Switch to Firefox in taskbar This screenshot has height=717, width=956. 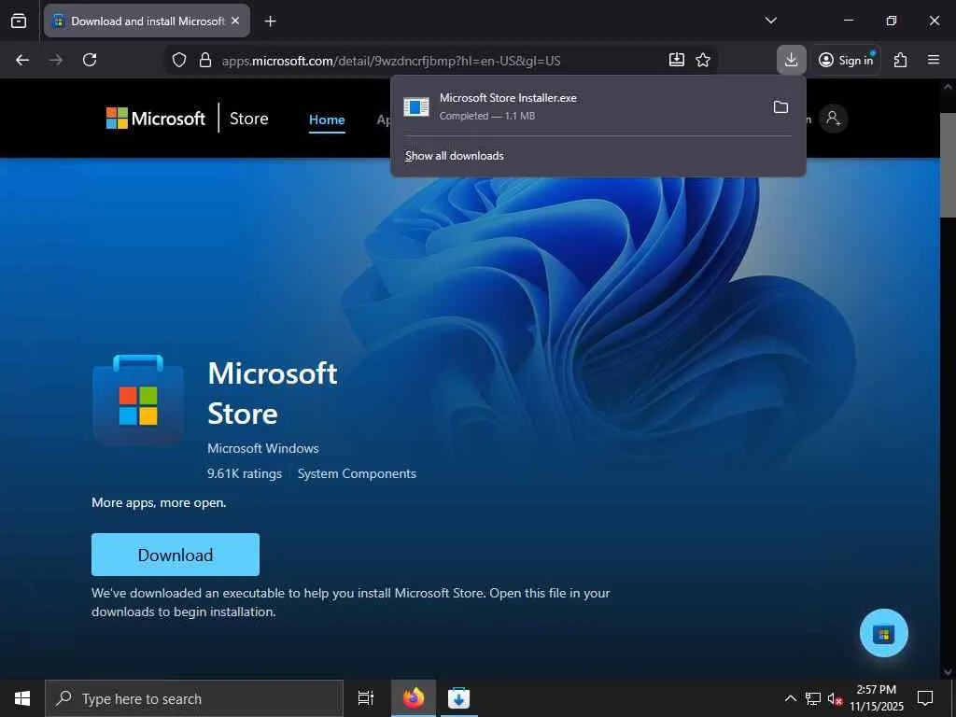tap(414, 698)
